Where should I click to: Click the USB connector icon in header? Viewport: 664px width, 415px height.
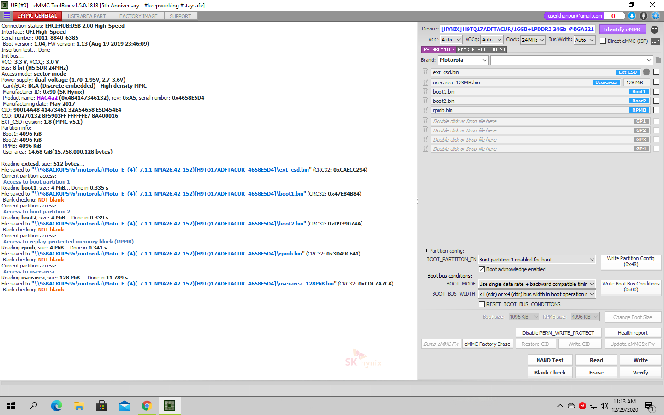point(644,16)
